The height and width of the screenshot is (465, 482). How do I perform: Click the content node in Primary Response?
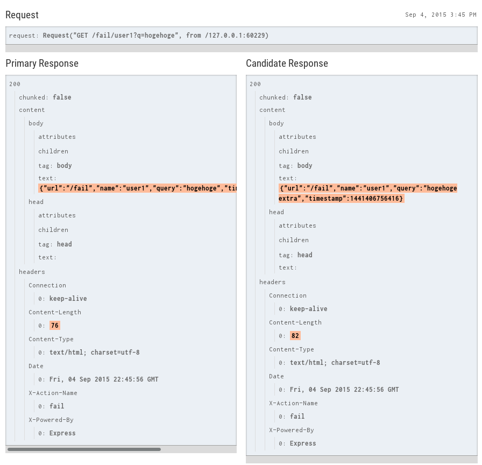[x=32, y=110]
